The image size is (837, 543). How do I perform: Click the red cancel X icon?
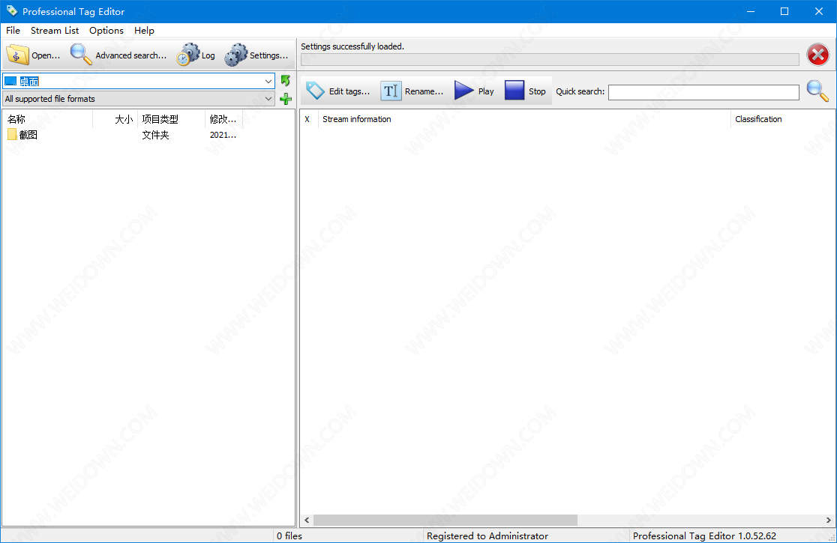817,55
